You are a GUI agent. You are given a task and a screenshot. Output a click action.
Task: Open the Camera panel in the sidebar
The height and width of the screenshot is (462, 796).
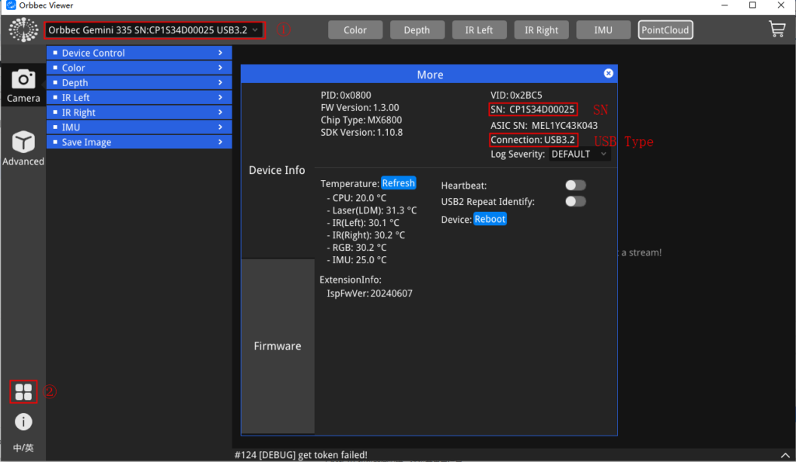click(23, 85)
